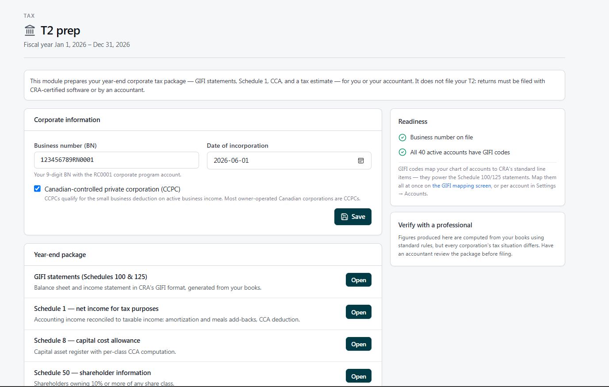This screenshot has height=387, width=609.
Task: Click the Business number (BN) input field
Action: 116,160
